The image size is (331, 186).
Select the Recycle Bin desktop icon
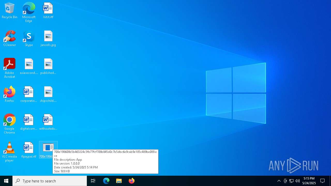coord(10,11)
